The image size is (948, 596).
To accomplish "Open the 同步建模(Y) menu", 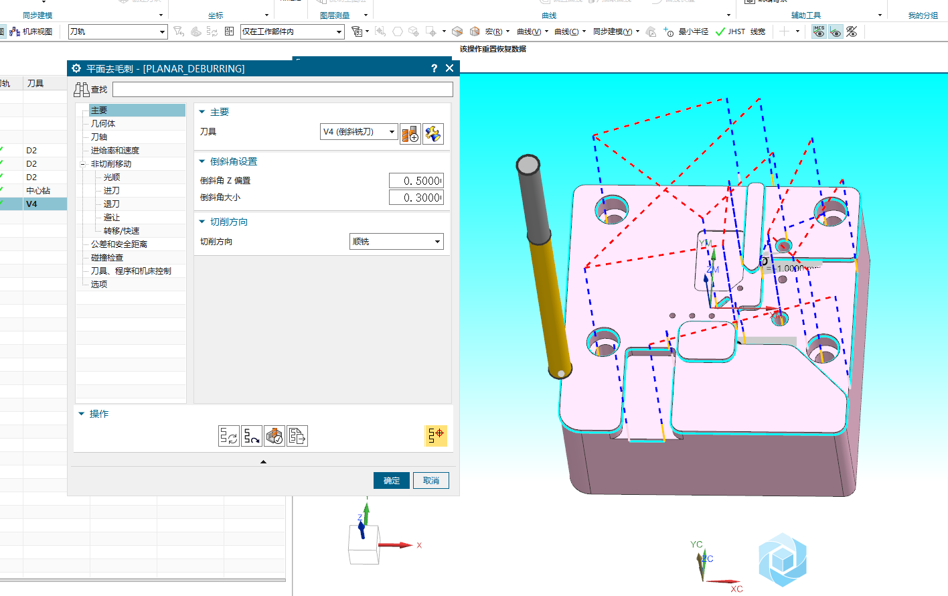I will point(616,31).
